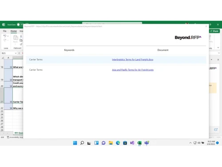
Task: Open Task View on the taskbar
Action: (89, 143)
